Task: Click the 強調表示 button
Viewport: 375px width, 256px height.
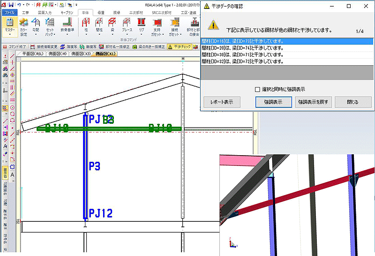Action: (x=273, y=102)
